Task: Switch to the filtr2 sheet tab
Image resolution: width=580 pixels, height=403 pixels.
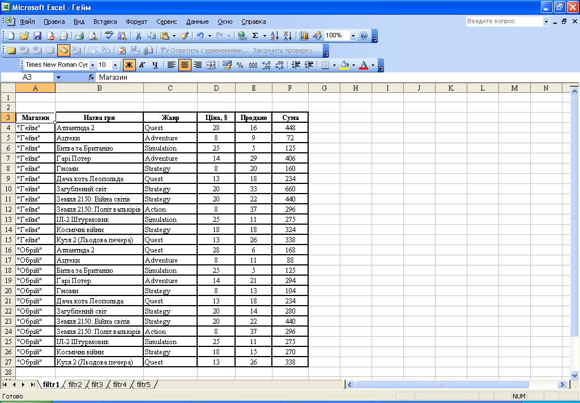Action: [x=75, y=384]
